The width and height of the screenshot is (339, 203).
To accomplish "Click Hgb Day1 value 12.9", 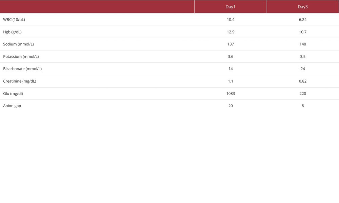I will pos(231,32).
